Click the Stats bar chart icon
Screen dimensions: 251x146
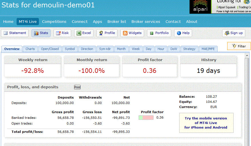pos(36,33)
